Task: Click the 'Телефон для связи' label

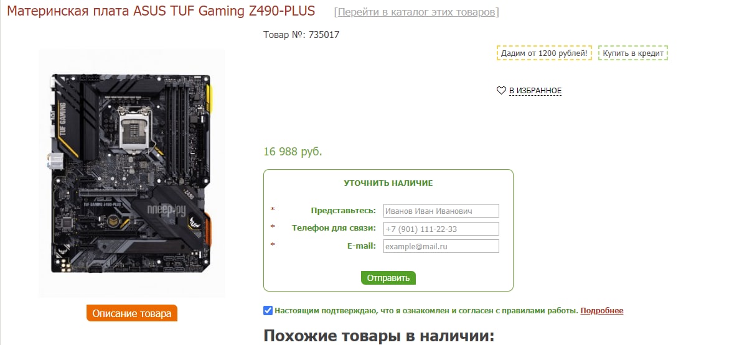Action: (334, 228)
